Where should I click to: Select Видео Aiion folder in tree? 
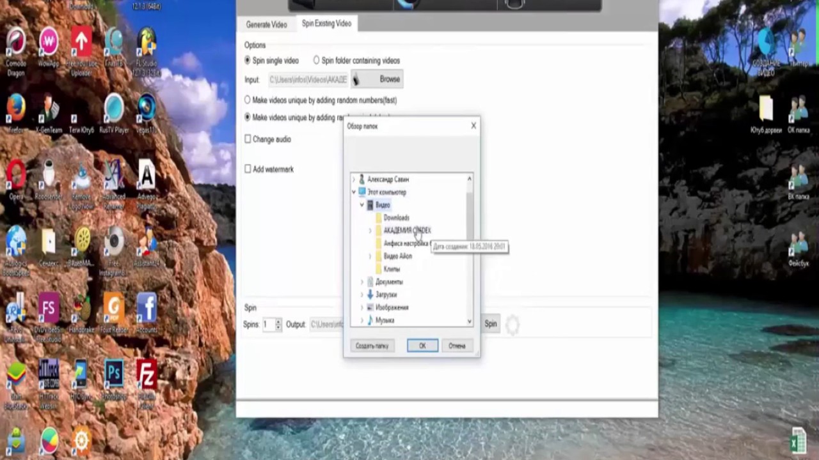[x=397, y=256]
